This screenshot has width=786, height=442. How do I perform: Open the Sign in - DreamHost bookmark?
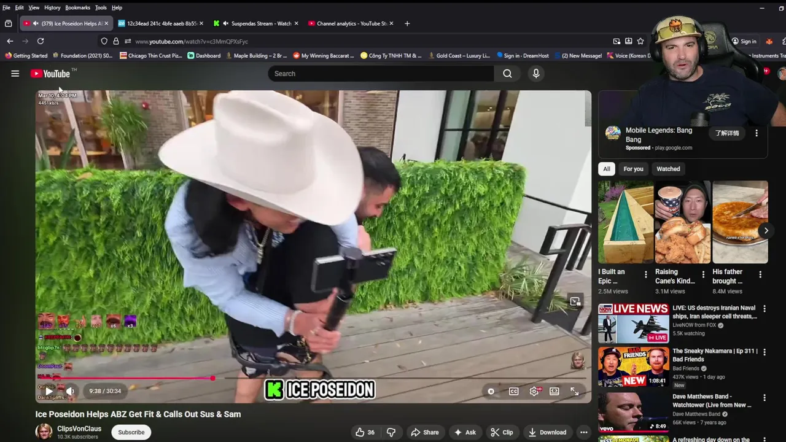coord(523,55)
